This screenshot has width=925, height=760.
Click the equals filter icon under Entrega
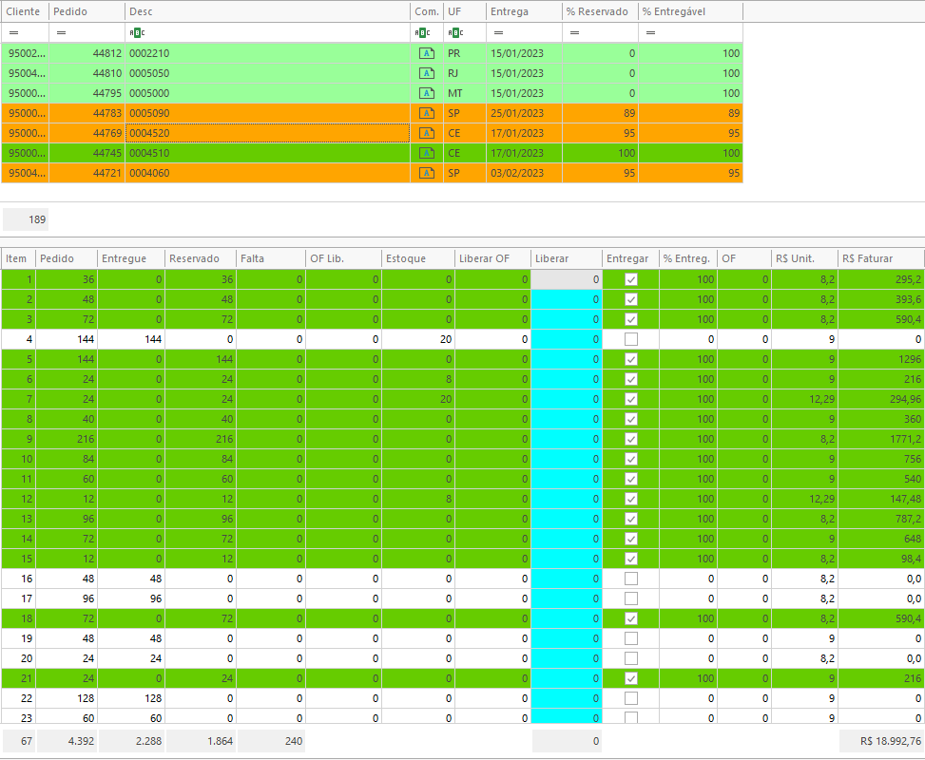[498, 33]
